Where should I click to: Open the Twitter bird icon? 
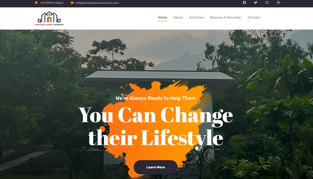tap(256, 3)
